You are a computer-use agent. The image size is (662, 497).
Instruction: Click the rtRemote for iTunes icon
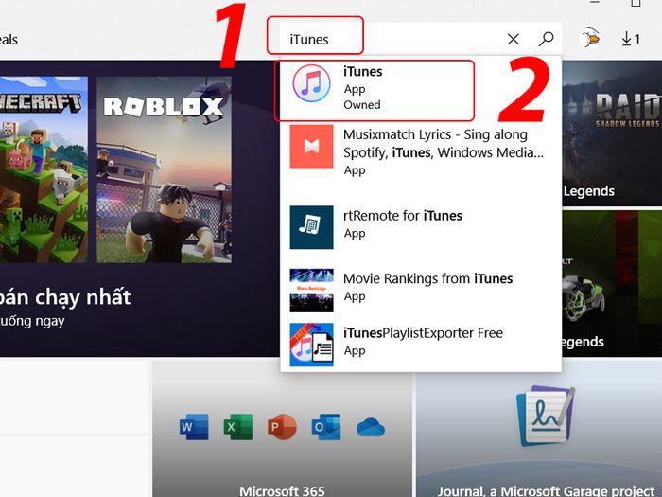click(311, 226)
